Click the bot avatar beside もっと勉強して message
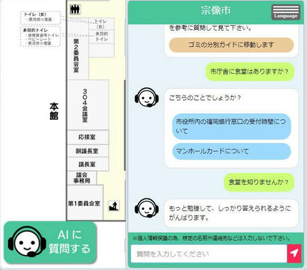This screenshot has width=307, height=270. click(x=147, y=208)
